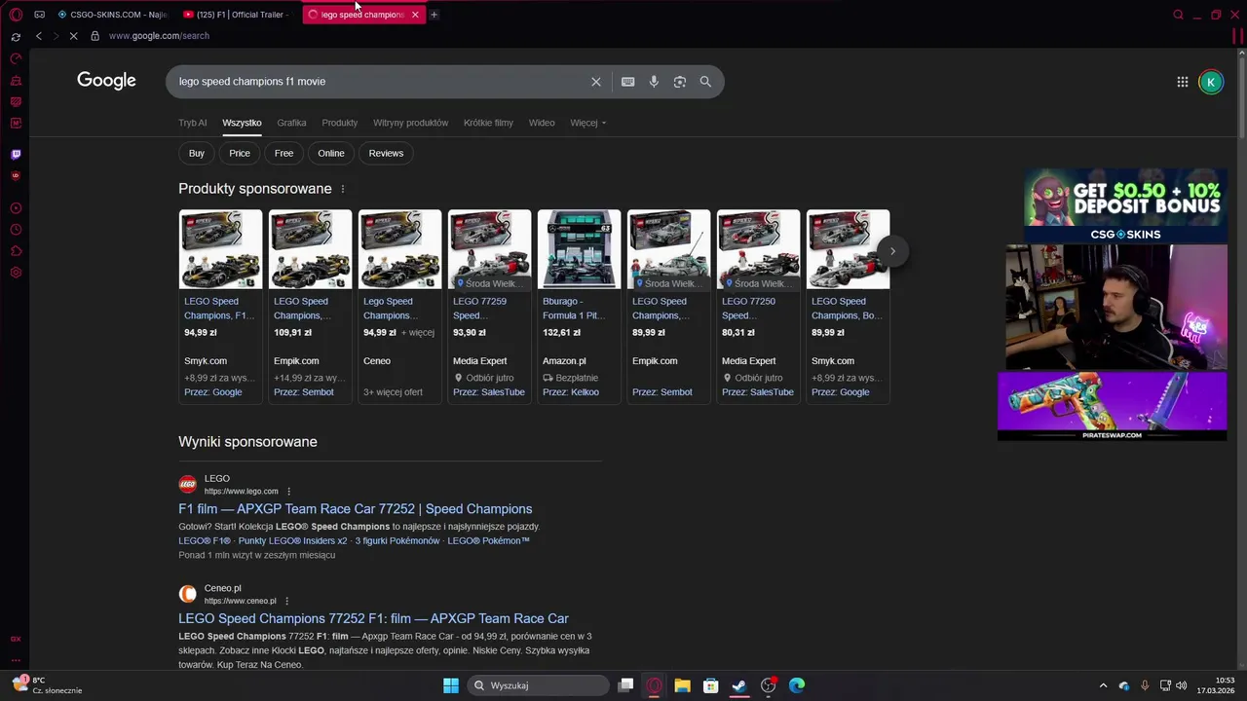Open Microsoft Edge from the taskbar

point(797,685)
